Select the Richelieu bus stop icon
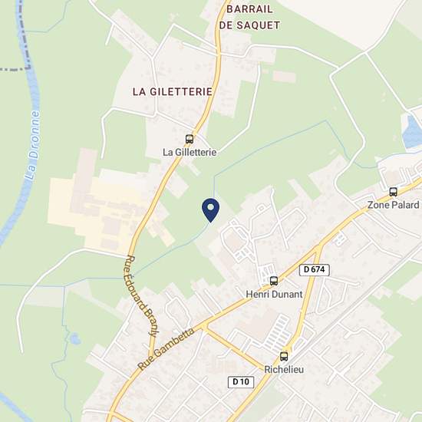Image resolution: width=422 pixels, height=422 pixels. click(284, 356)
